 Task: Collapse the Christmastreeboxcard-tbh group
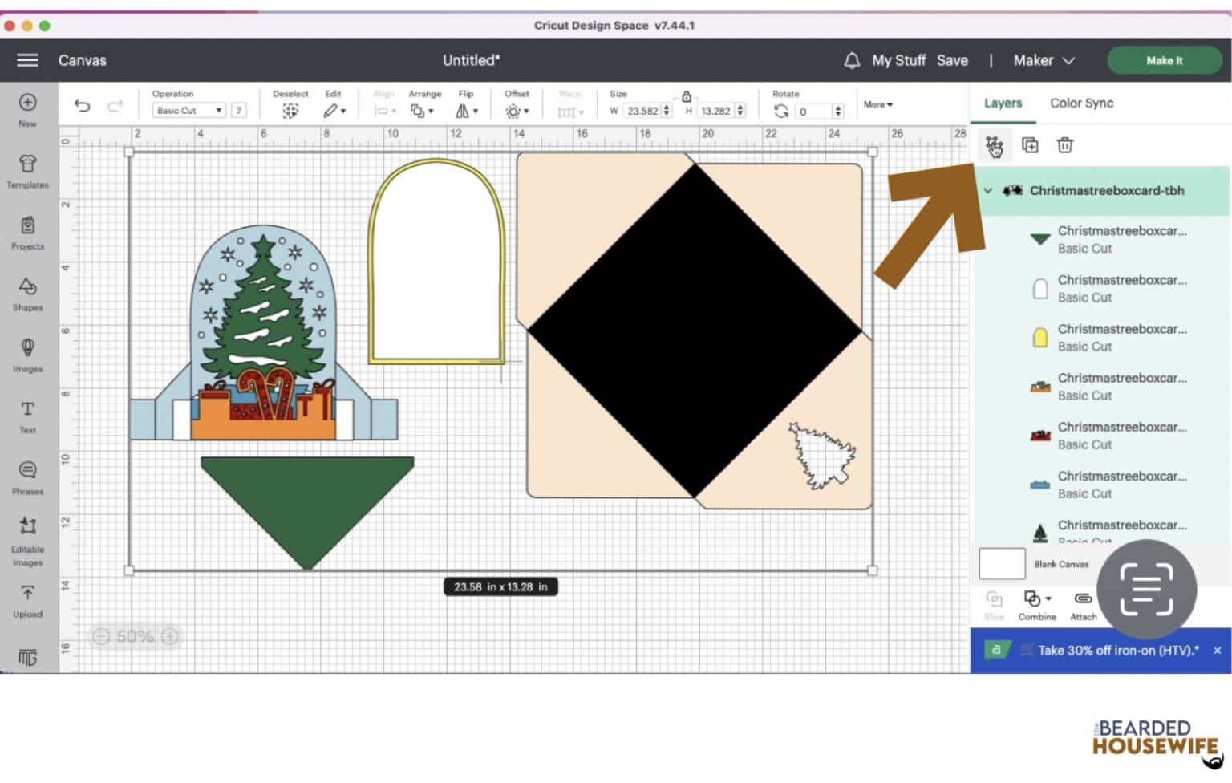(988, 191)
